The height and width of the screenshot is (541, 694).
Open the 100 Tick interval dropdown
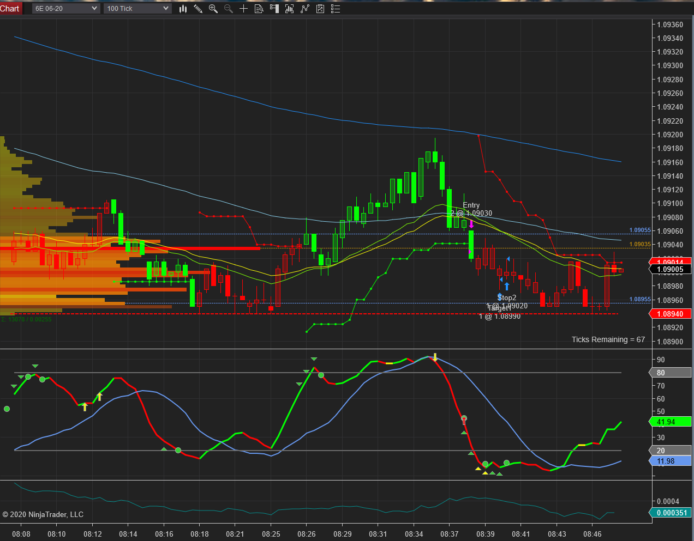(x=138, y=9)
